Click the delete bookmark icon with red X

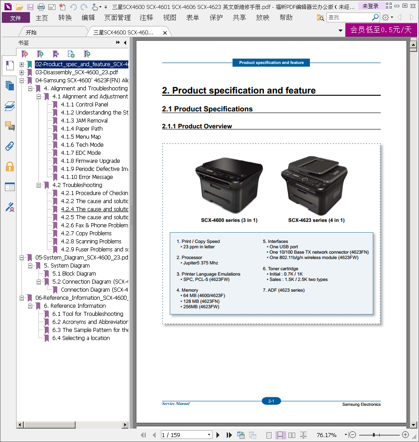[x=25, y=54]
